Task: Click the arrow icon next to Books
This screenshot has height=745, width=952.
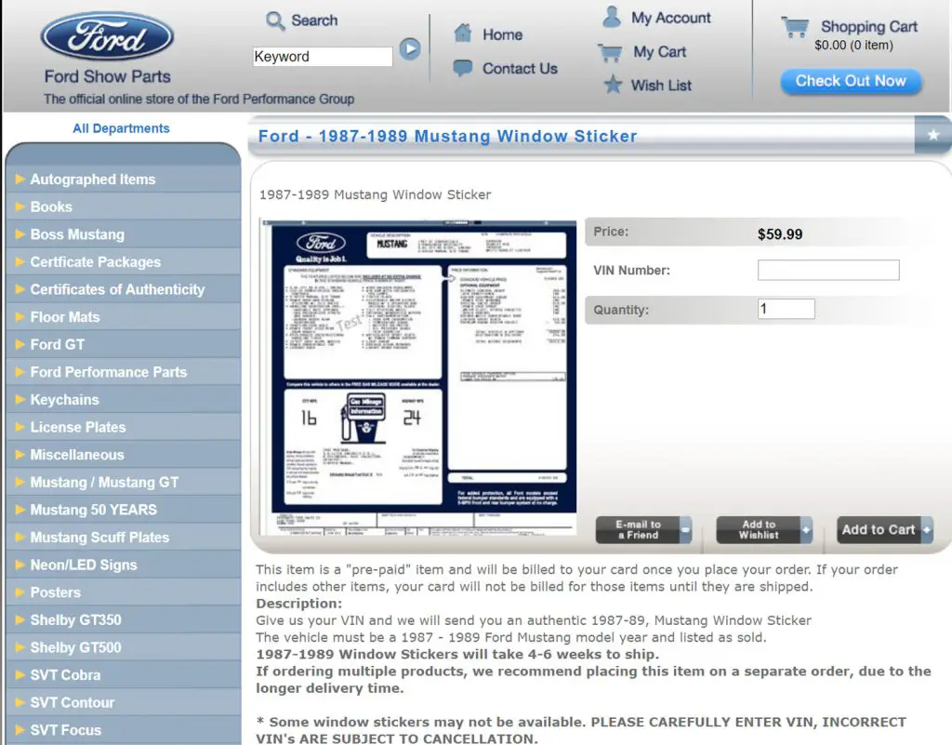Action: click(20, 206)
